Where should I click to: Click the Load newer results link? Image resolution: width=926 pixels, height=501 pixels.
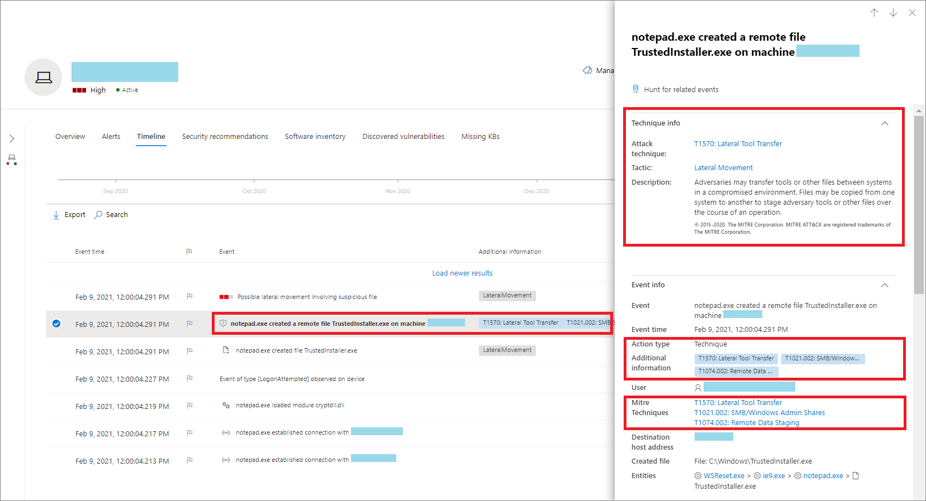click(x=462, y=273)
